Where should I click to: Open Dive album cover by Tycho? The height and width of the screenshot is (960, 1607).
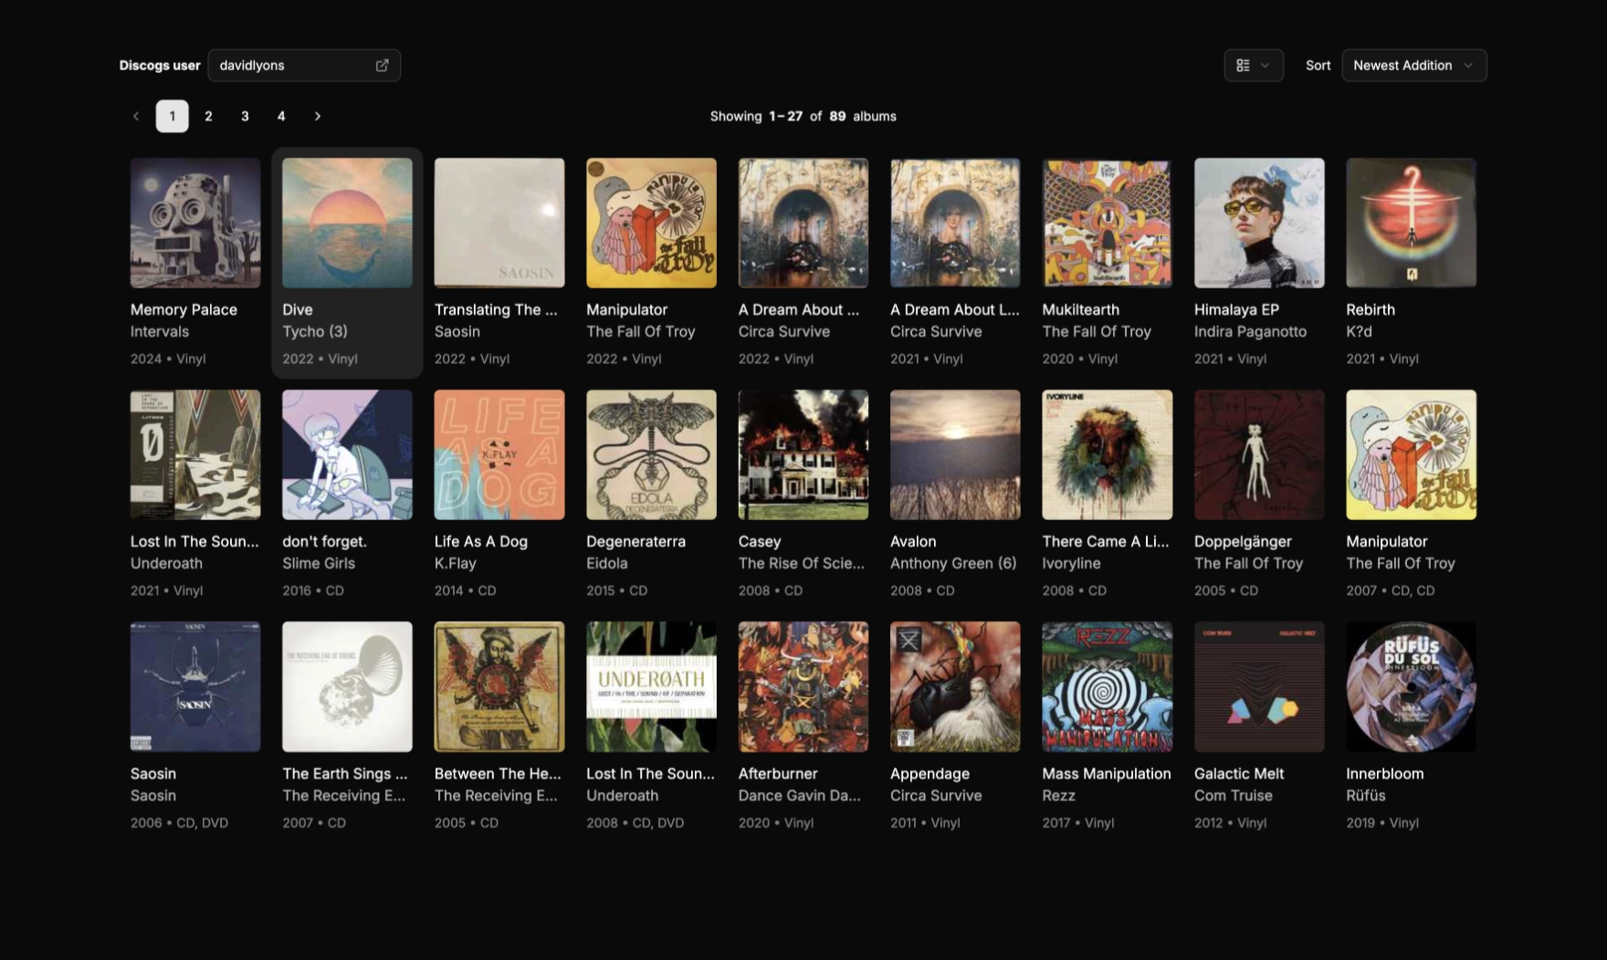click(347, 223)
